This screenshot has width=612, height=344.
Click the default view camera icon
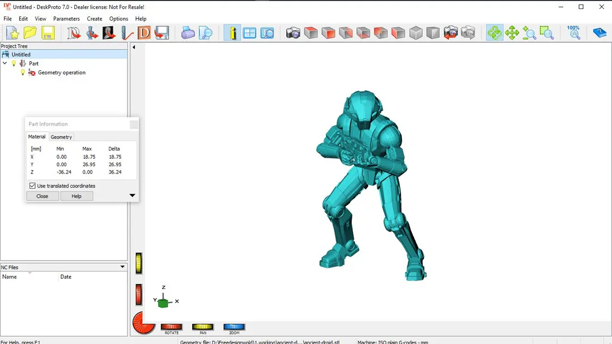tap(293, 33)
